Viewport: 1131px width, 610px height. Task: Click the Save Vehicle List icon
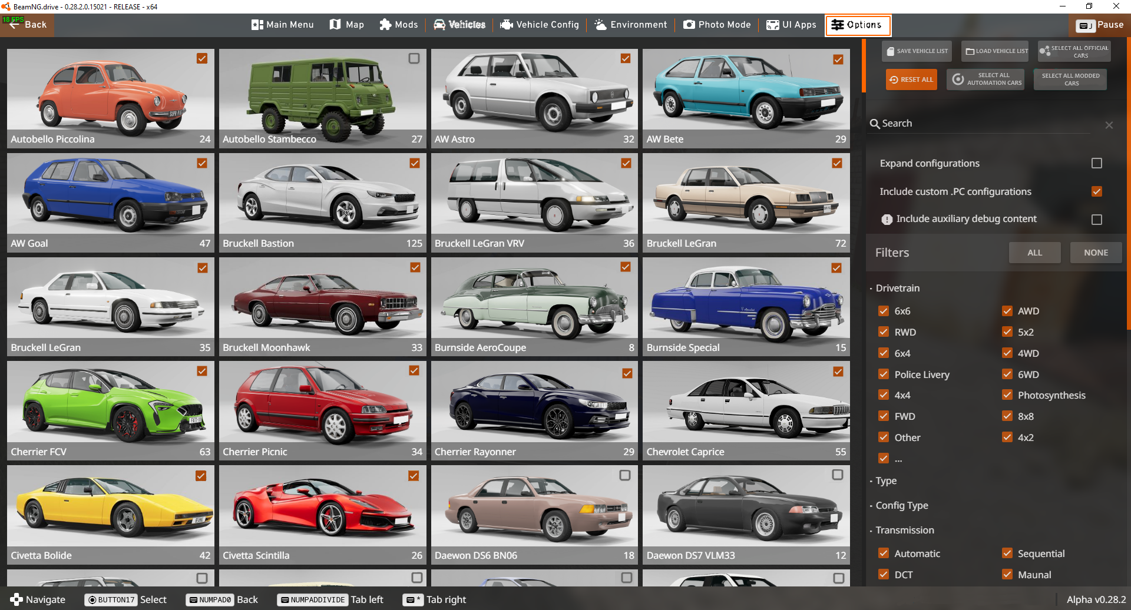point(891,51)
